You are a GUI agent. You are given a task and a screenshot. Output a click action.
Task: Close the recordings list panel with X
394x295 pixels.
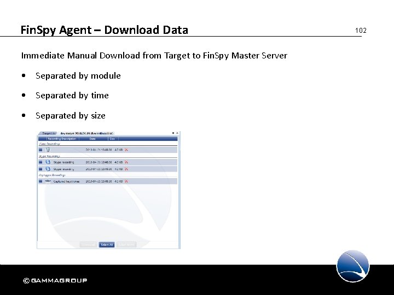click(x=177, y=133)
